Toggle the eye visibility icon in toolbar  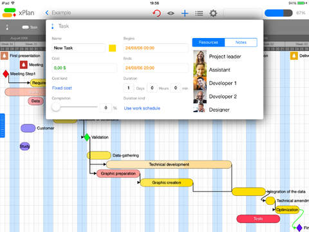171,14
